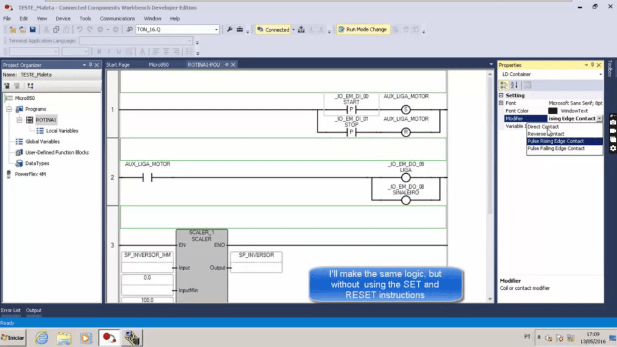Toggle Run Mode Change
The height and width of the screenshot is (347, 617).
click(363, 29)
